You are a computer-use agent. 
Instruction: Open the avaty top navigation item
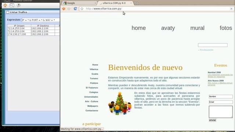[x=168, y=28]
